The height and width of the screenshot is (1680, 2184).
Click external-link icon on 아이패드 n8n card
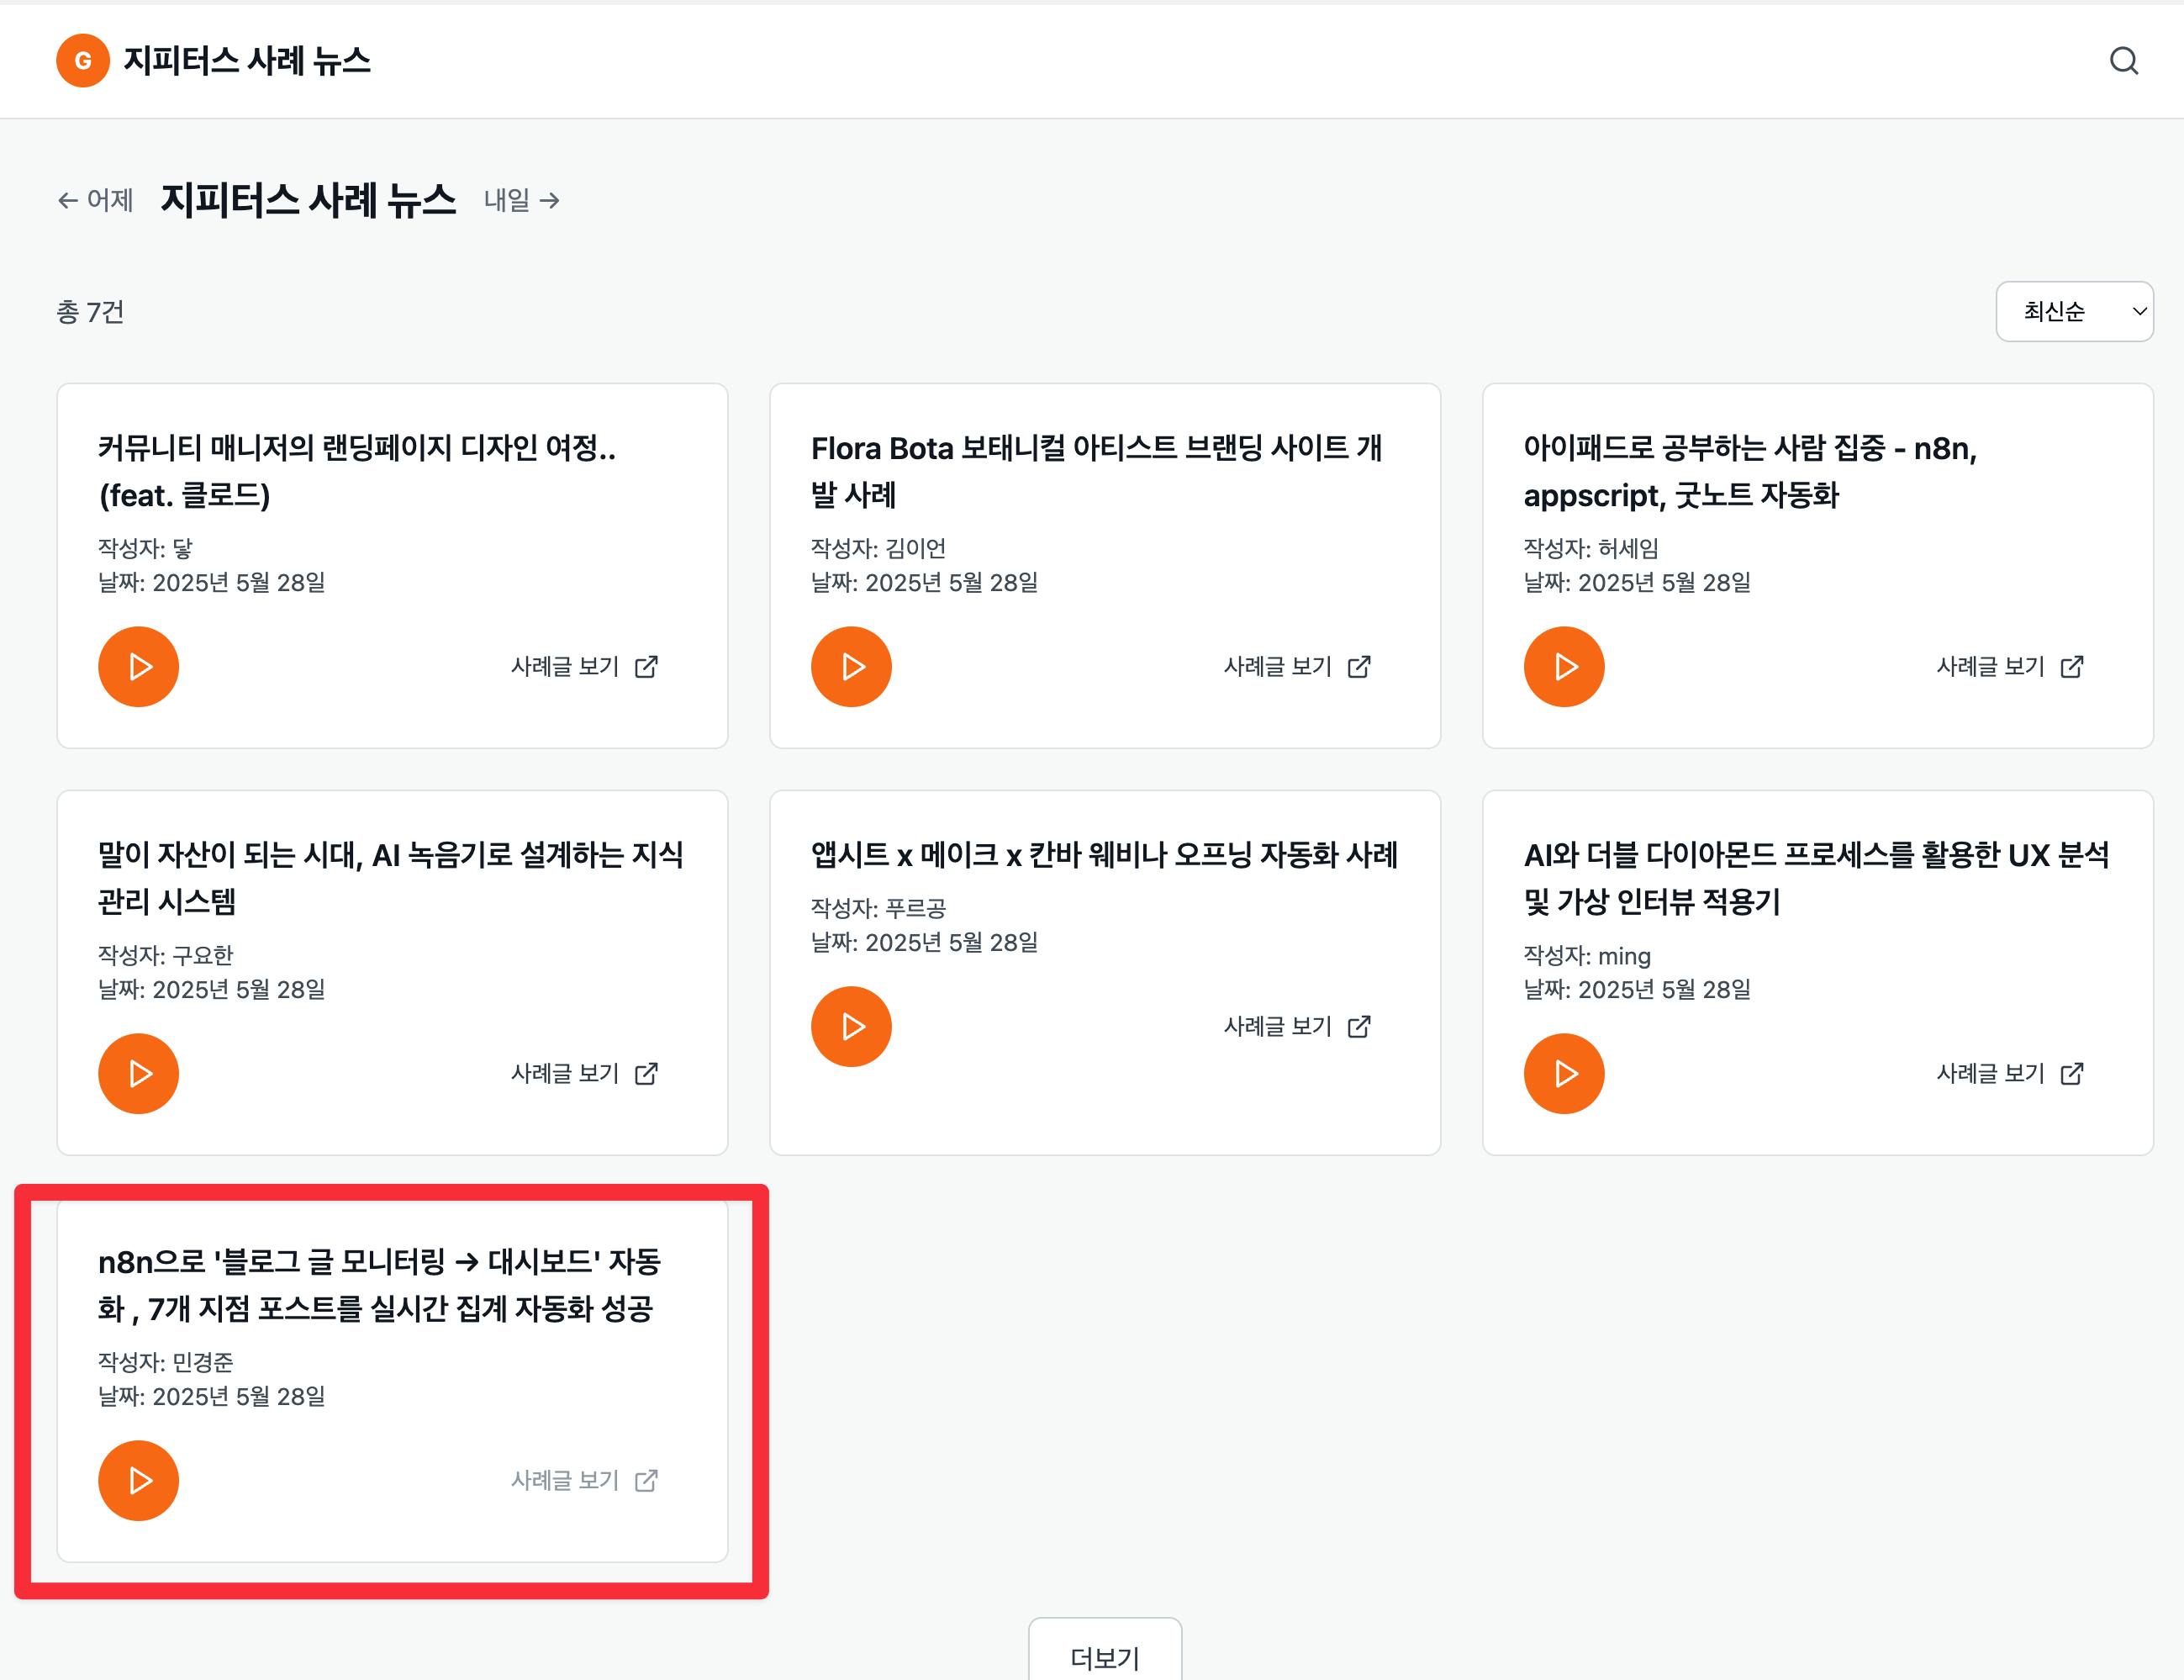pyautogui.click(x=2072, y=667)
